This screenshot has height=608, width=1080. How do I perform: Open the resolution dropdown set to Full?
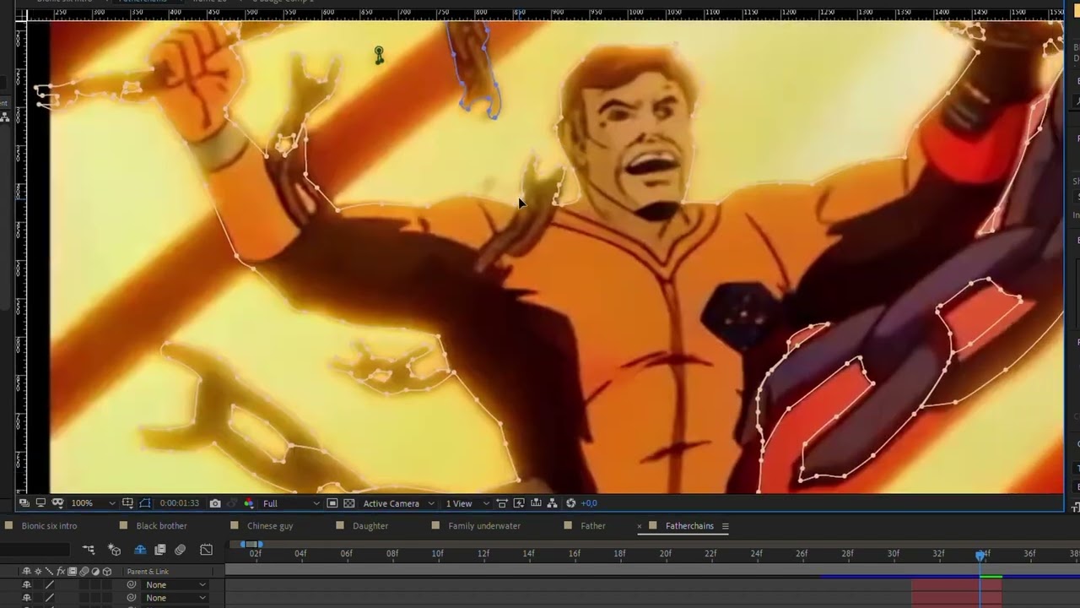point(291,503)
